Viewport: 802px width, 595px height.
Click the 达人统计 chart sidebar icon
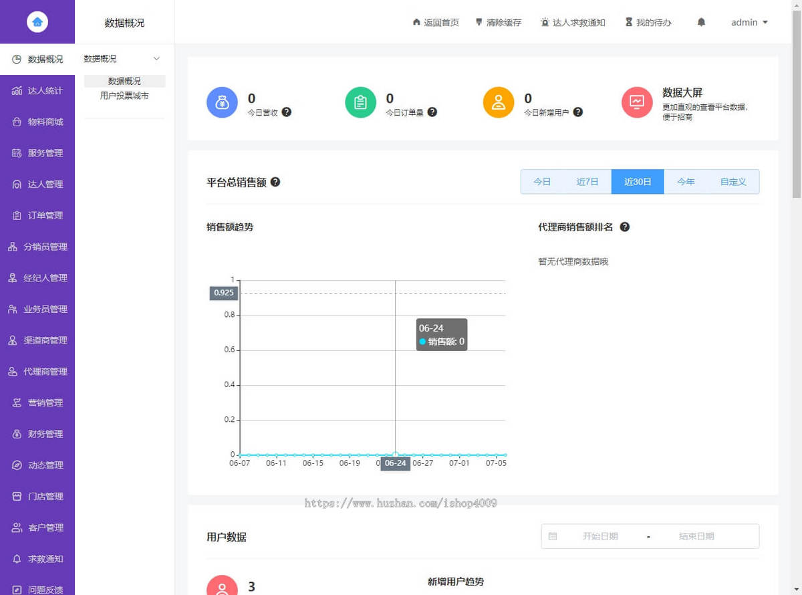17,91
